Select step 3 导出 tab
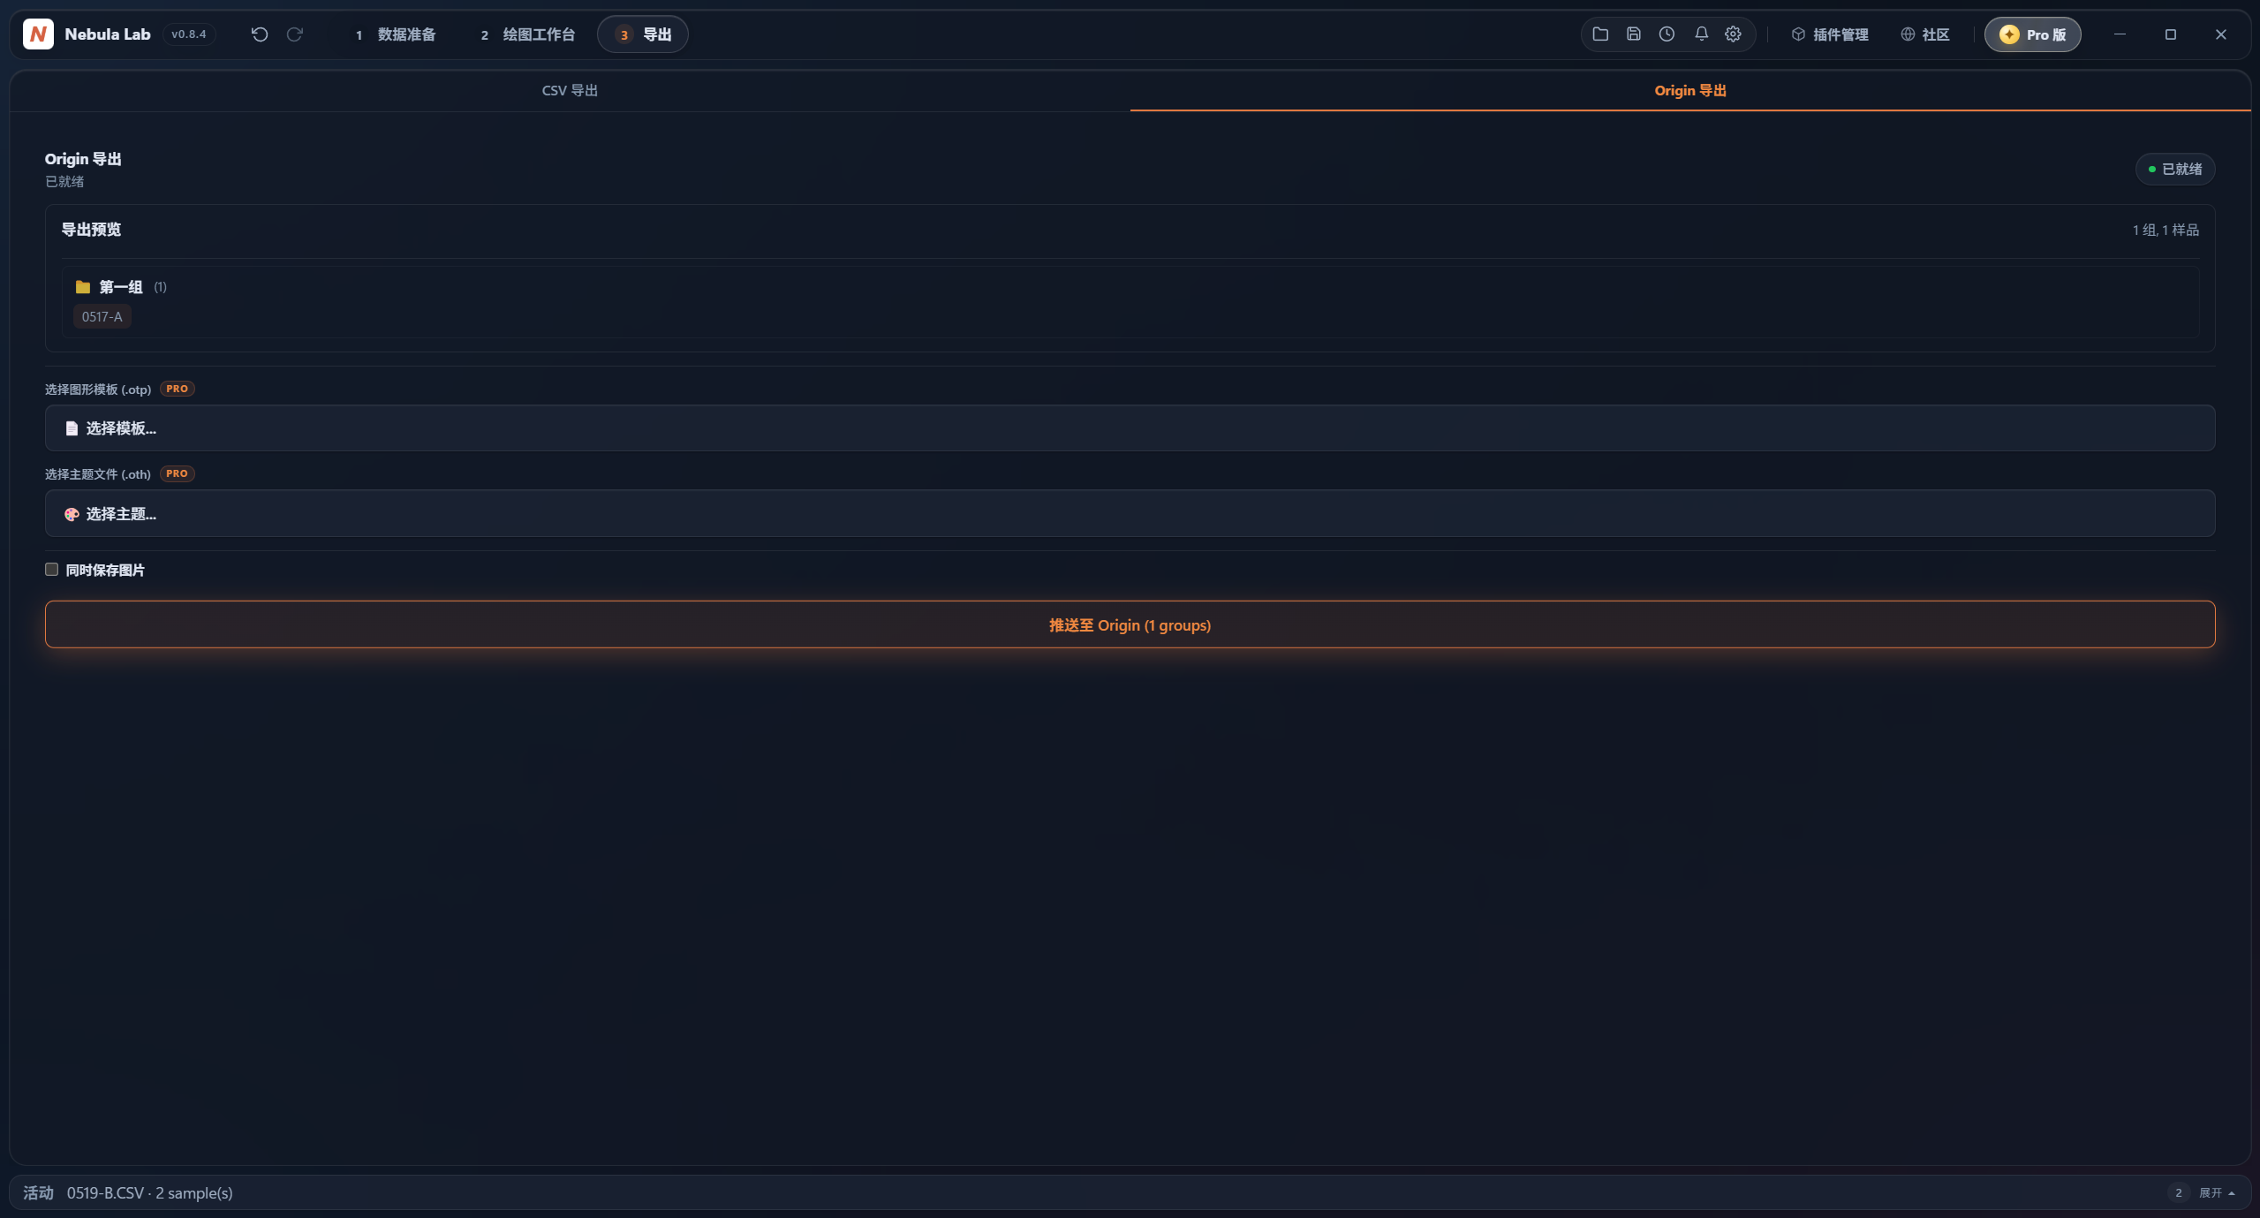Image resolution: width=2260 pixels, height=1218 pixels. tap(643, 34)
